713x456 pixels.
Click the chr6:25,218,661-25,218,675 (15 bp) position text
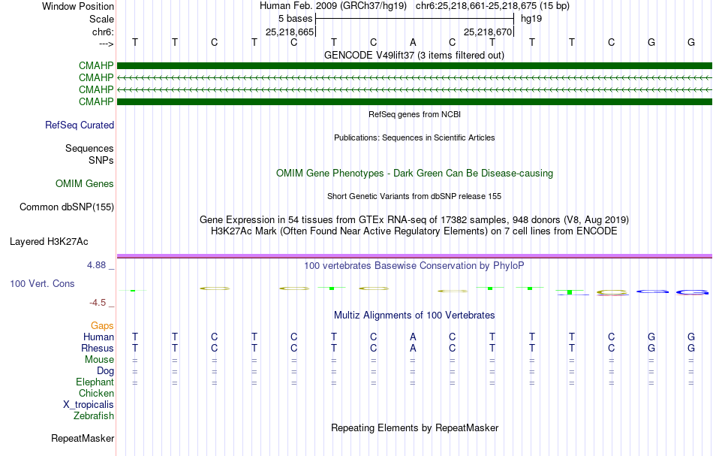492,6
